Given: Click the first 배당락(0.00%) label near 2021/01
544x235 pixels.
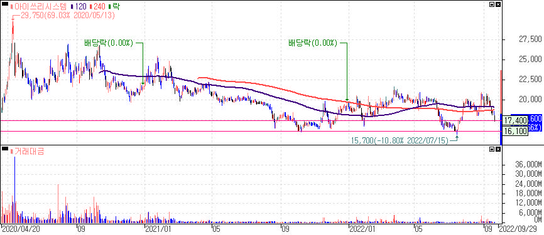Looking at the screenshot, I should coord(109,43).
